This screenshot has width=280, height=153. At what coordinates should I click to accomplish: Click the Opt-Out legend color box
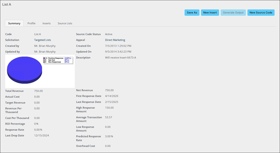(44, 60)
